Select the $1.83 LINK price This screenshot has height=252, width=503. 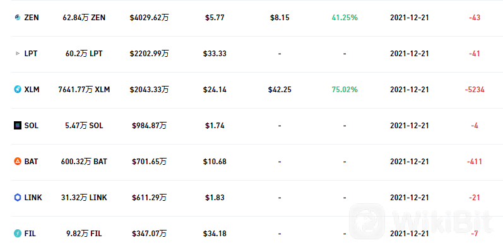[x=215, y=198]
